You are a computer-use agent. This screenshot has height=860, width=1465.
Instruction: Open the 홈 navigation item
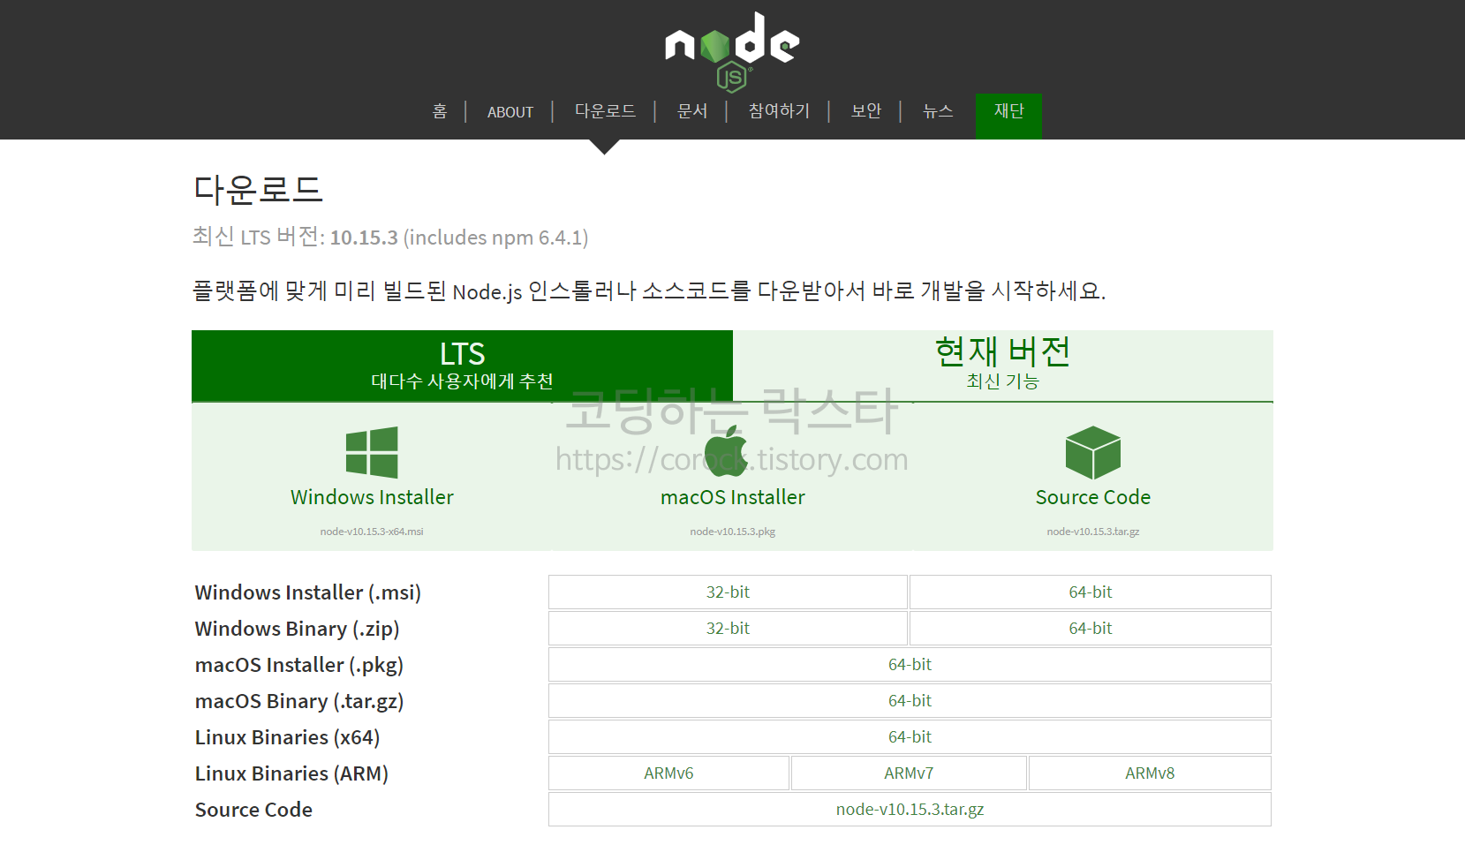point(440,111)
